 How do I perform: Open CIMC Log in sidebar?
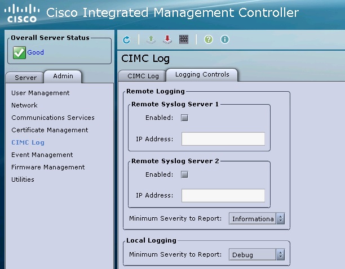[x=28, y=142]
